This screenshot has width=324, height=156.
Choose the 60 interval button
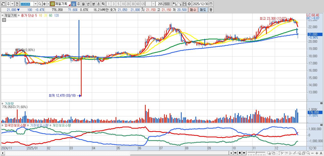(138, 4)
